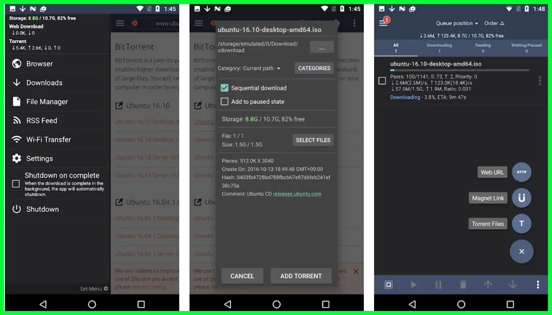Open more options in bottom torrent toolbar
This screenshot has width=552, height=315.
(x=538, y=285)
